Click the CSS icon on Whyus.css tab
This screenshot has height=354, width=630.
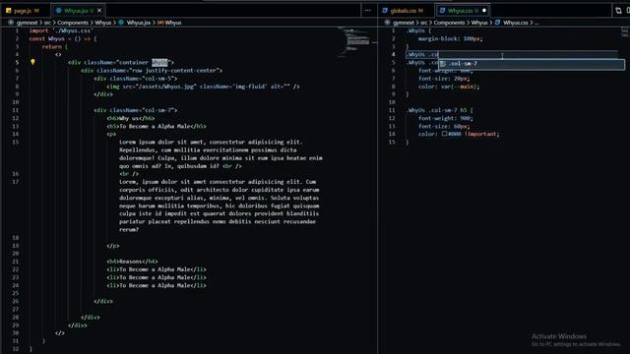[x=442, y=11]
